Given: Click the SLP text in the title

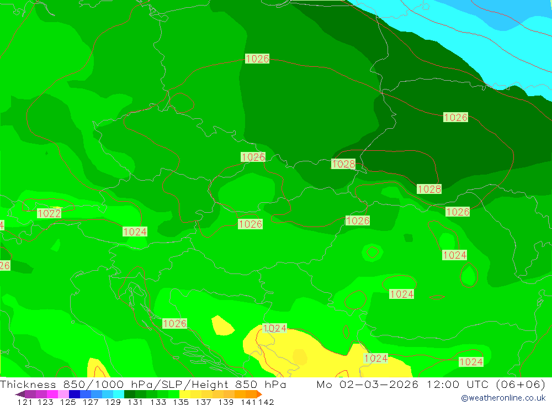Looking at the screenshot, I should click(x=172, y=385).
